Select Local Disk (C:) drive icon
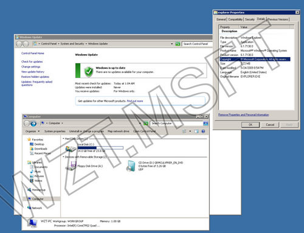 (x=71, y=148)
